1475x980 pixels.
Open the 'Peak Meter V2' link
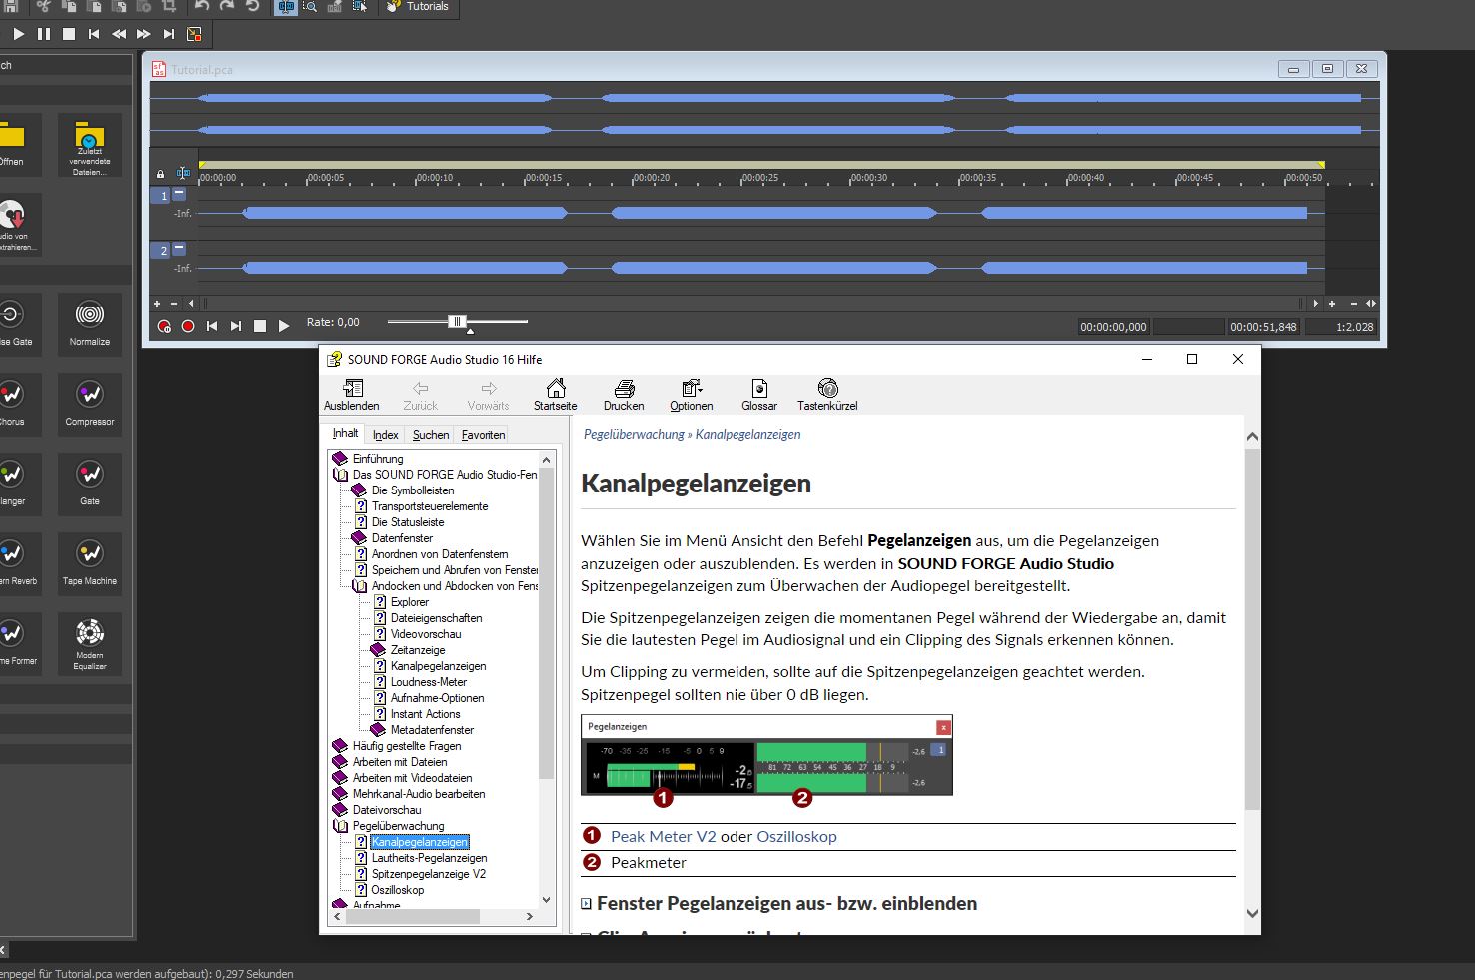point(664,837)
